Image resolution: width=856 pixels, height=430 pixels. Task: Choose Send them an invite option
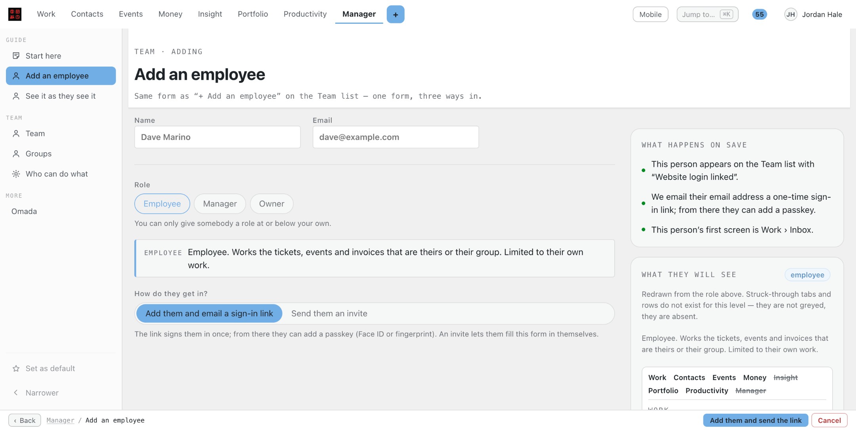[329, 313]
